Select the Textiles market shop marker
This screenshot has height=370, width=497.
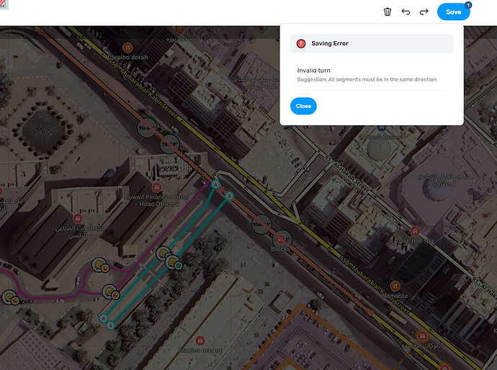200,340
